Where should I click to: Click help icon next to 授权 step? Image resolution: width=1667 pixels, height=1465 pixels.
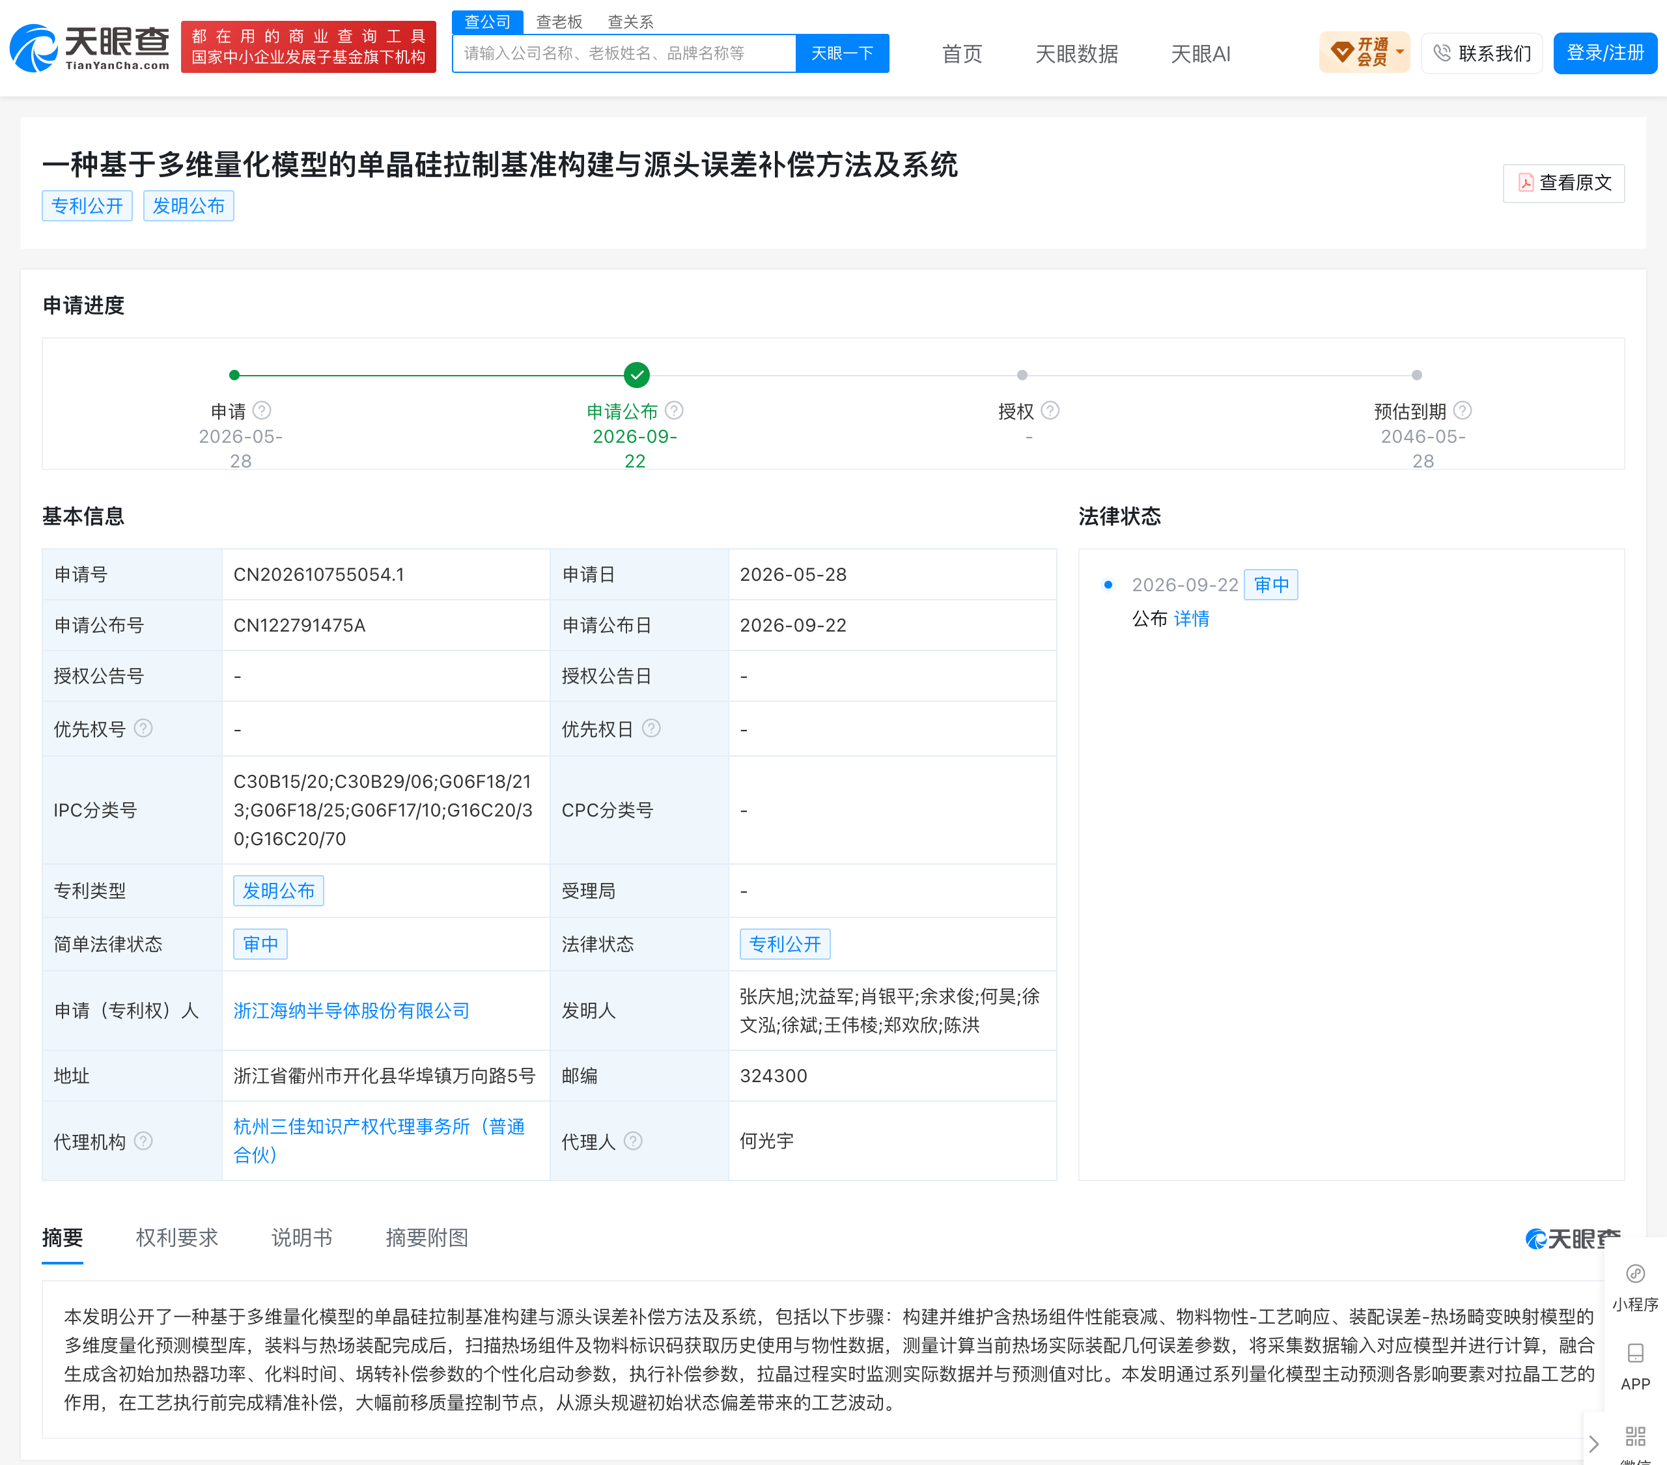click(x=1050, y=410)
